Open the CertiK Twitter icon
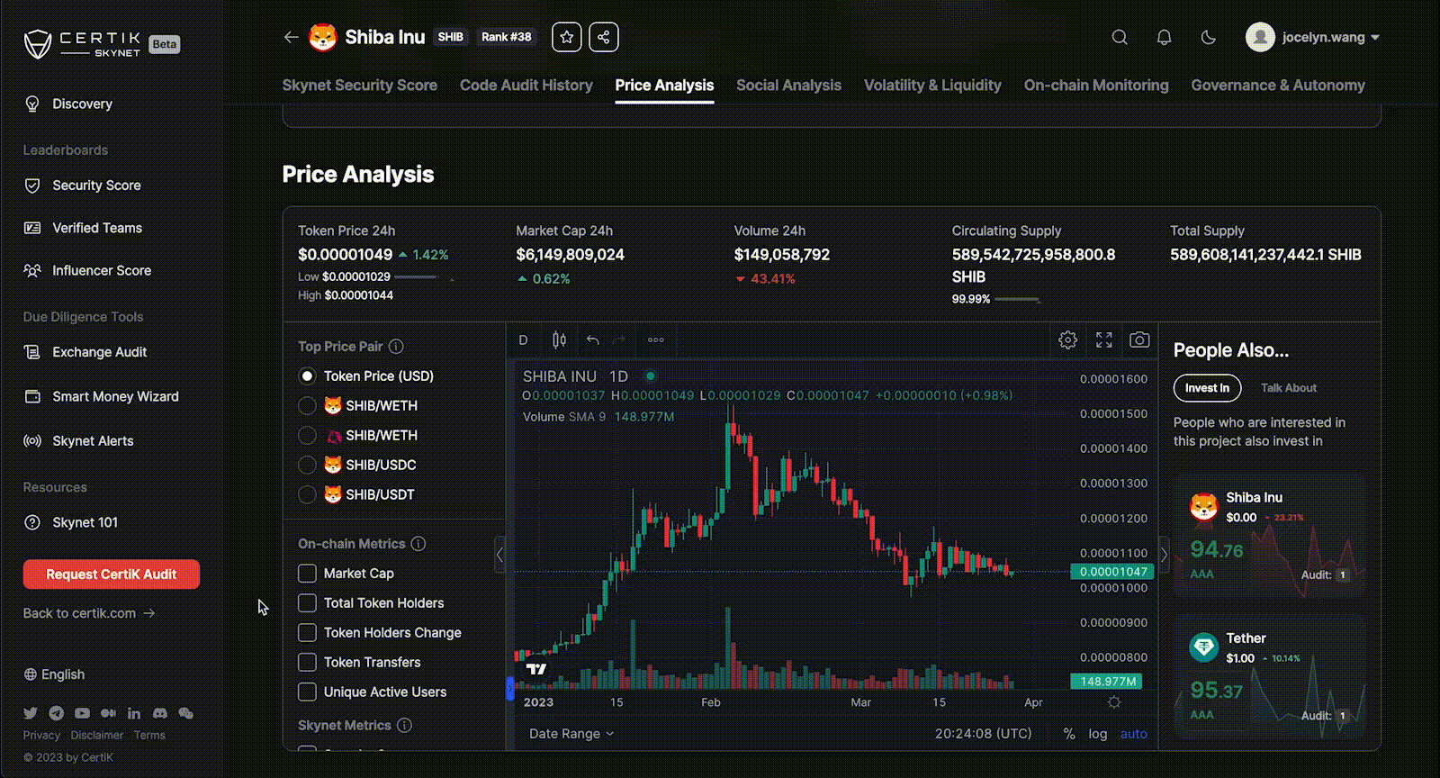The width and height of the screenshot is (1440, 778). (31, 712)
